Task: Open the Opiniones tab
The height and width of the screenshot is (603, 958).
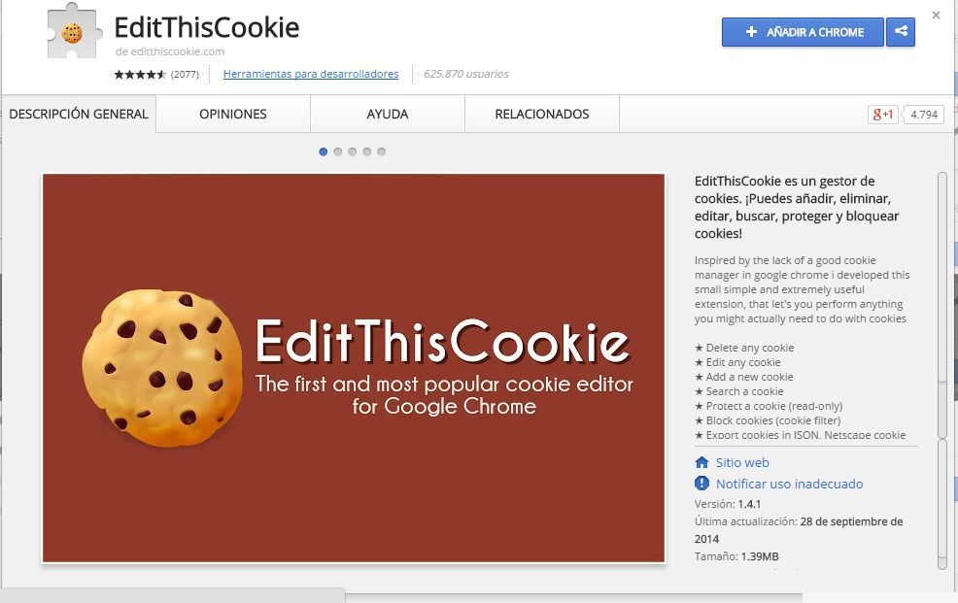Action: 233,115
